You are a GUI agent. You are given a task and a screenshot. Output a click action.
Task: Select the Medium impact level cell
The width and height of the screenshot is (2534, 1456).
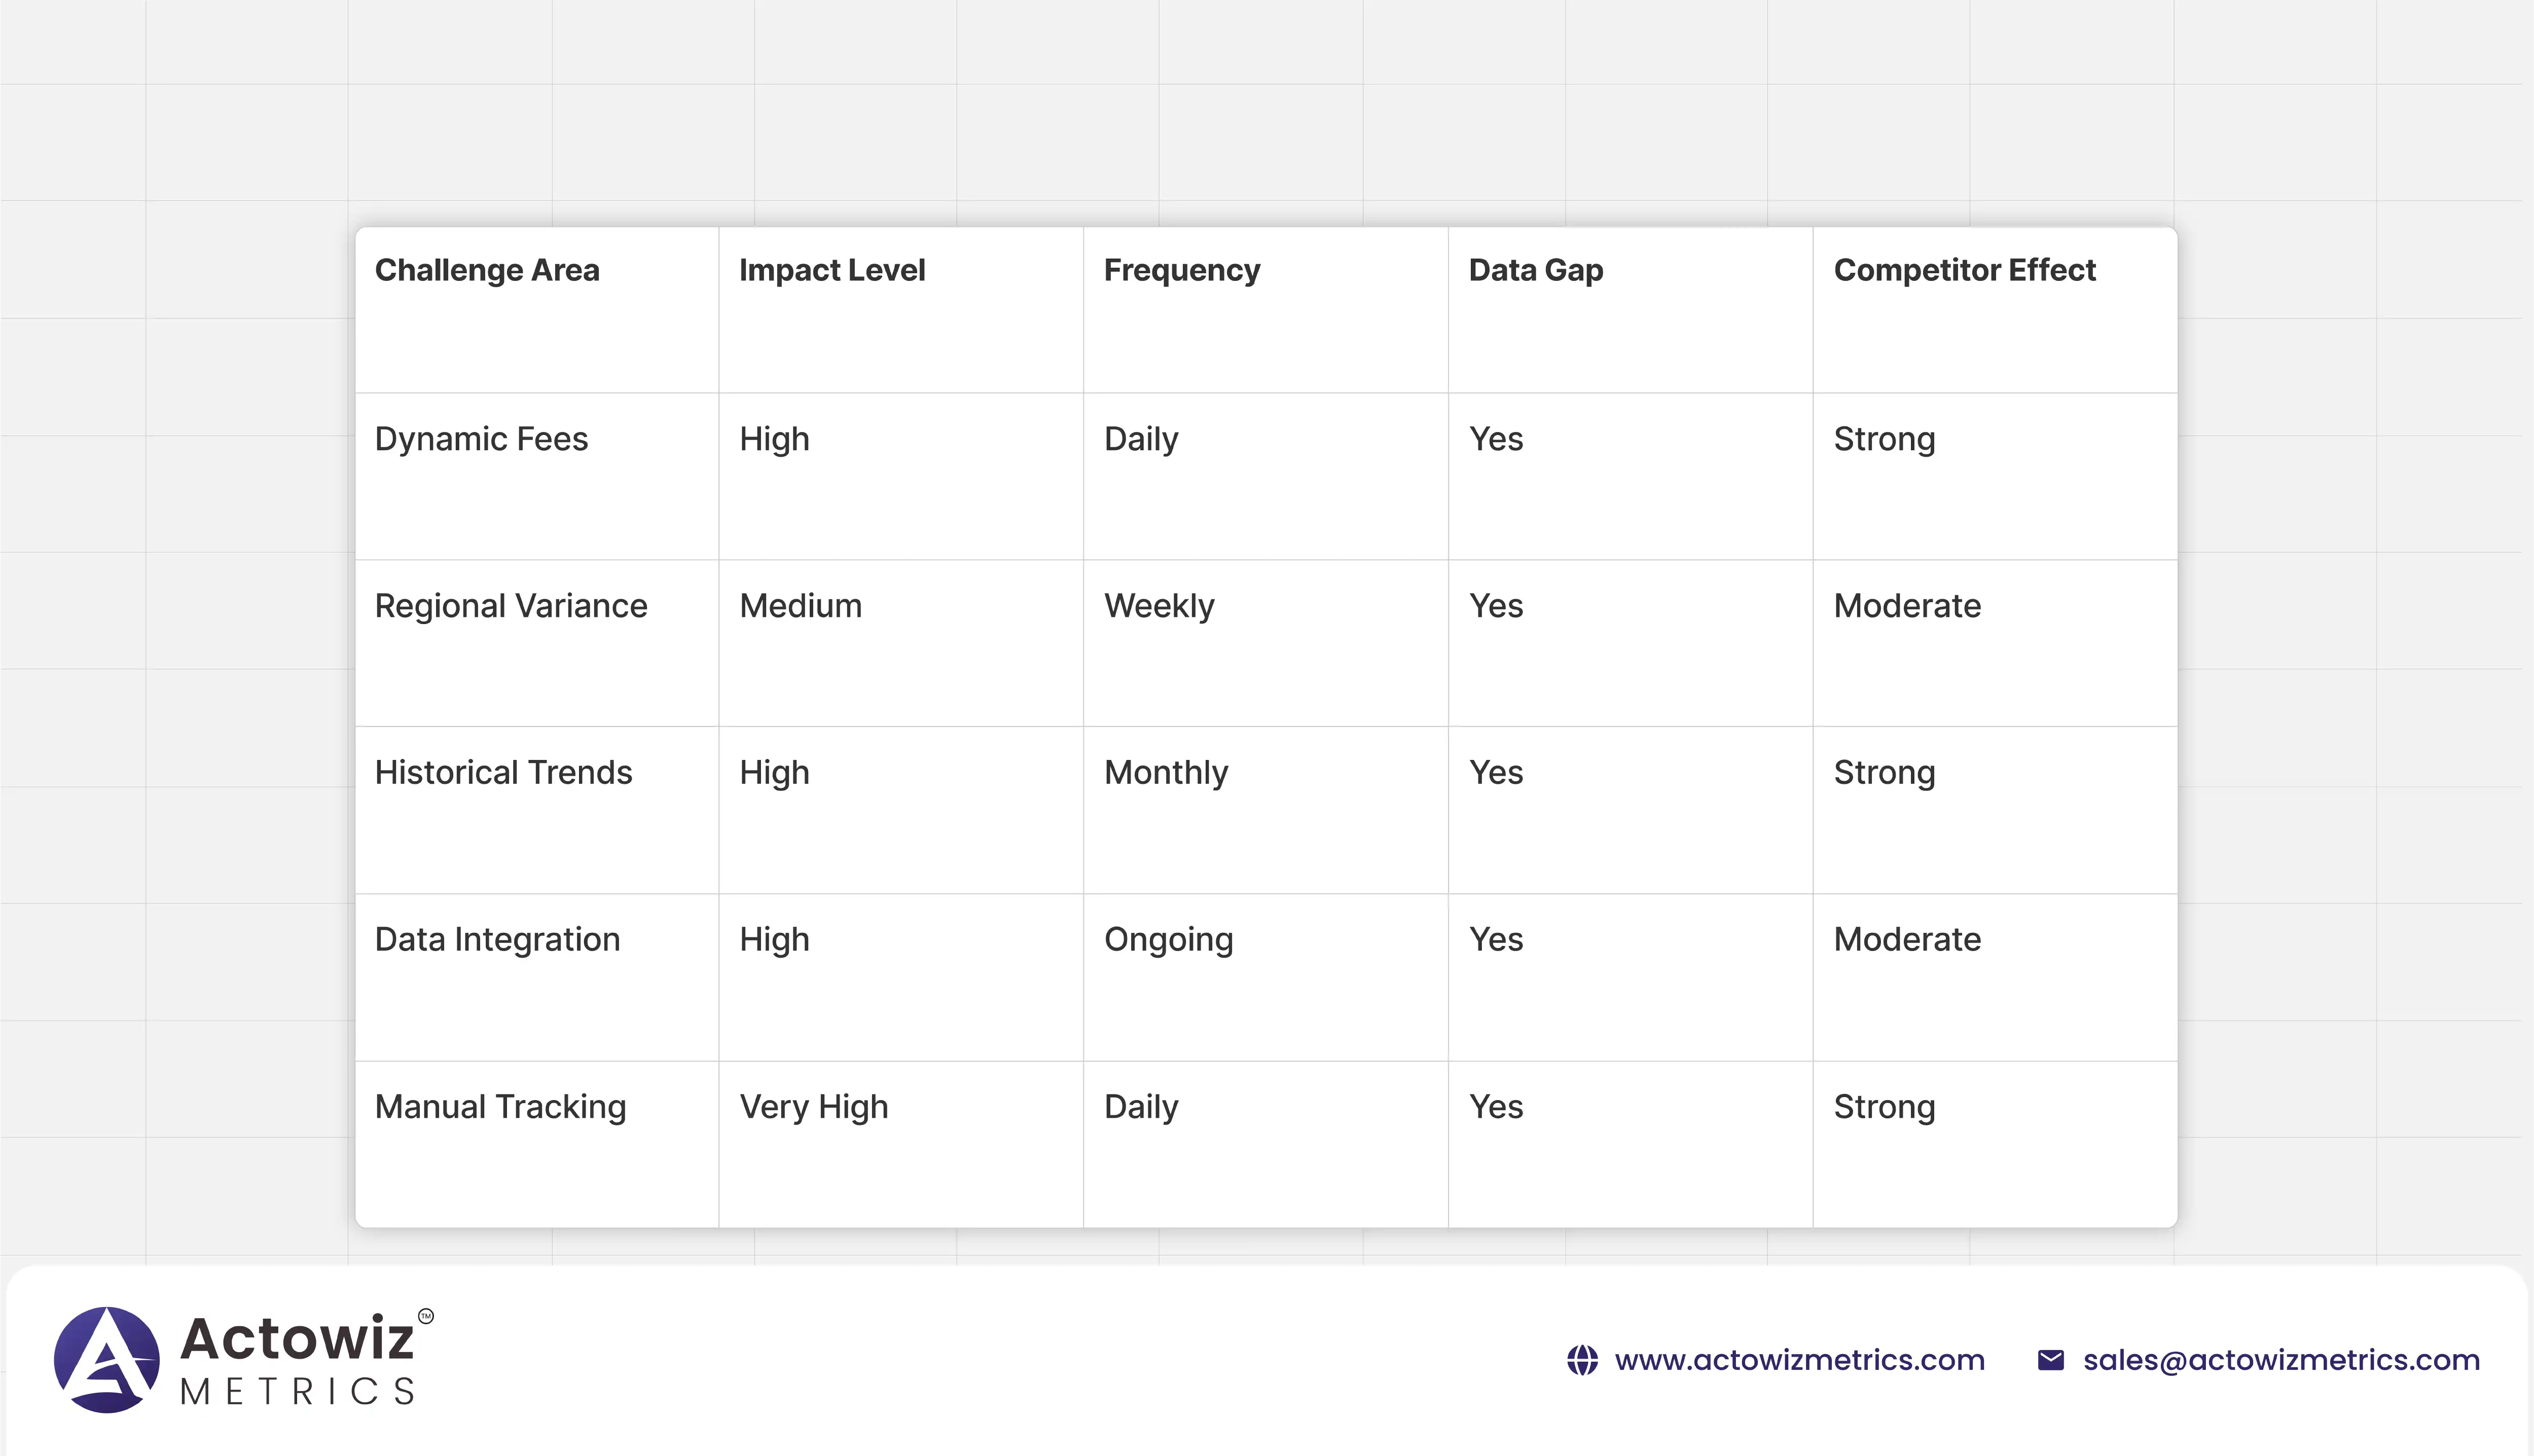coord(800,606)
